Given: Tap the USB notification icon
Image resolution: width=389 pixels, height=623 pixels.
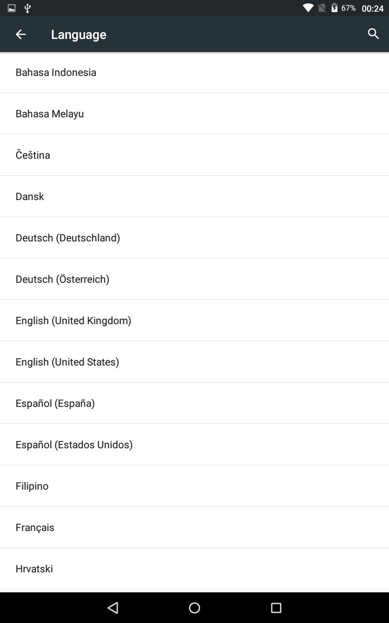Looking at the screenshot, I should coord(28,8).
